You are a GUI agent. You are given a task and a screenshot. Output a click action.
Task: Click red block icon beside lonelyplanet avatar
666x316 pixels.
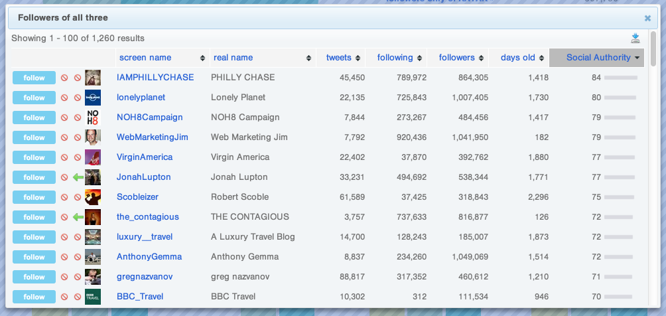pyautogui.click(x=78, y=98)
